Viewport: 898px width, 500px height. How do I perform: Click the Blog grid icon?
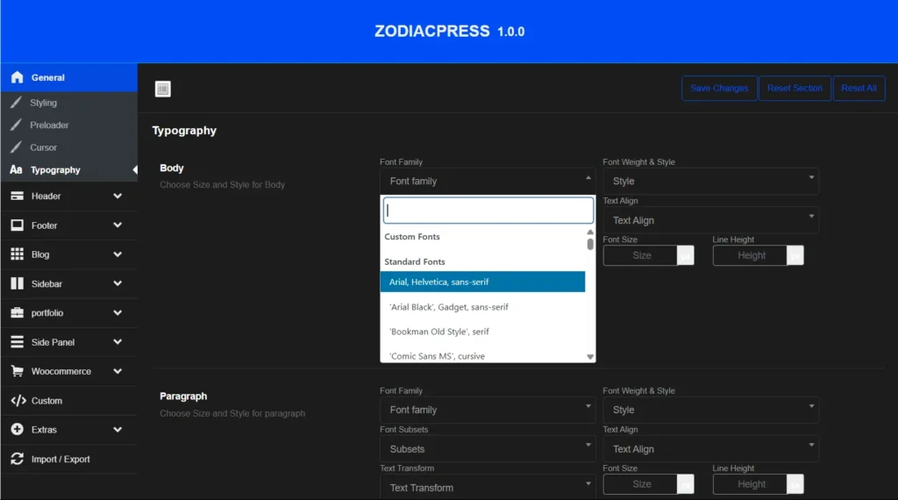(x=17, y=254)
